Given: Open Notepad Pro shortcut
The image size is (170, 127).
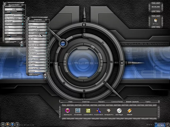Looking at the screenshot, I should tap(109, 111).
